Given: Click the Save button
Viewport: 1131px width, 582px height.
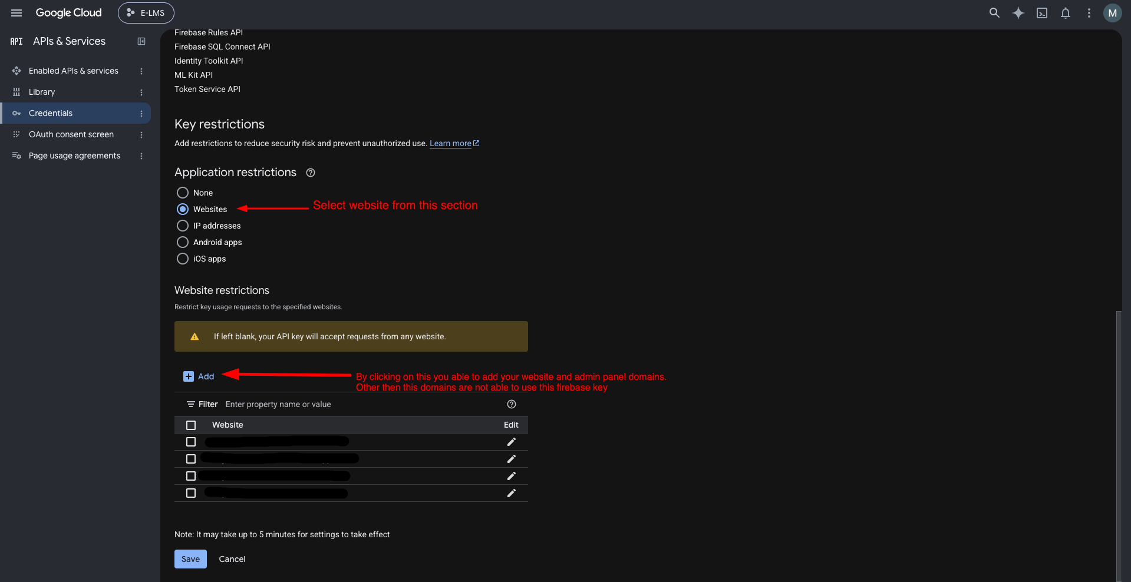Looking at the screenshot, I should [190, 559].
